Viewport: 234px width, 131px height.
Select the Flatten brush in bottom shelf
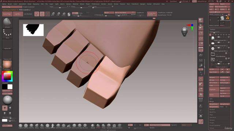(x=42, y=126)
